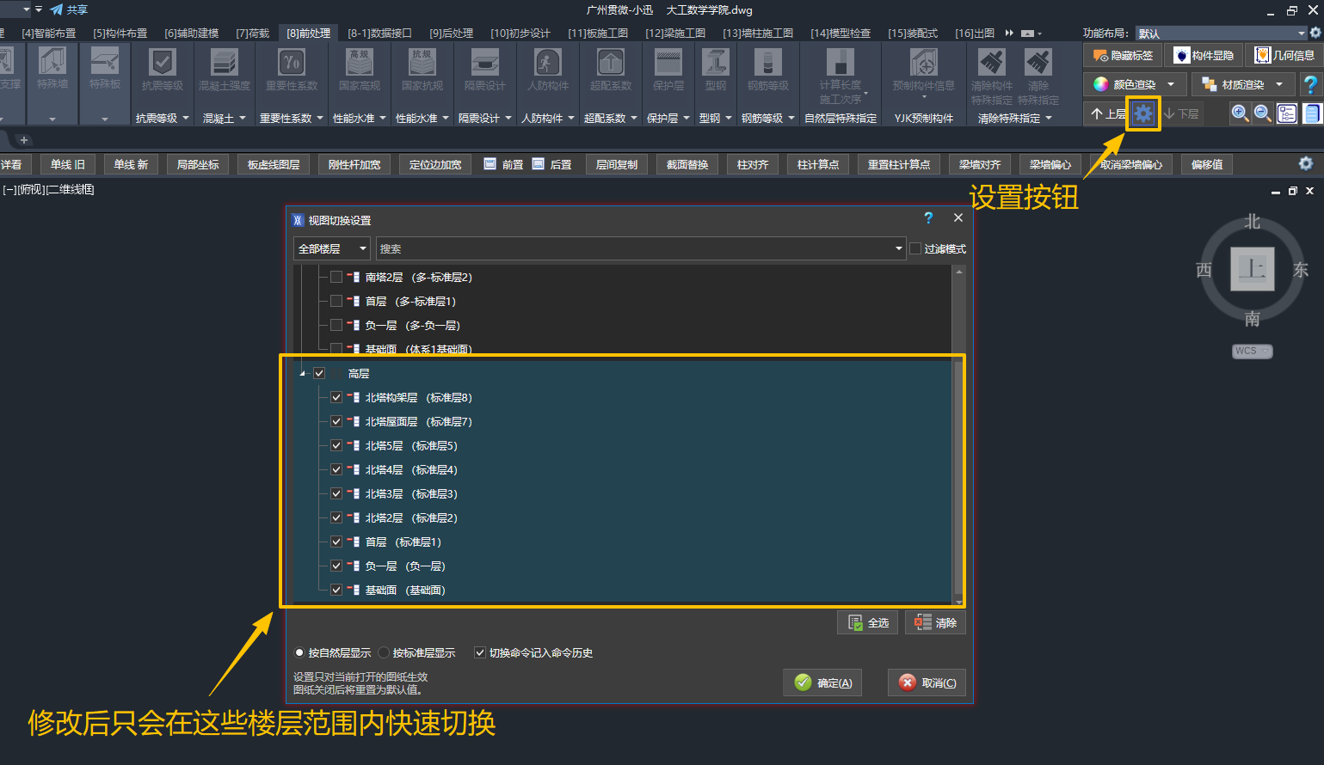Select the 北塔5层 (标准层5) row
1324x765 pixels.
[623, 445]
